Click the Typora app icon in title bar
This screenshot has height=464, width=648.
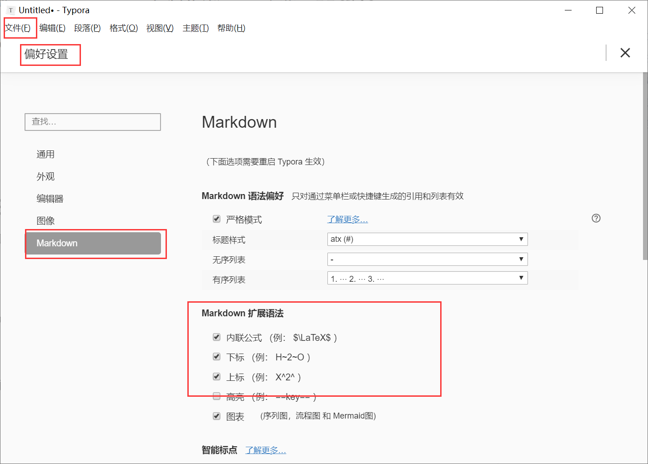point(11,10)
